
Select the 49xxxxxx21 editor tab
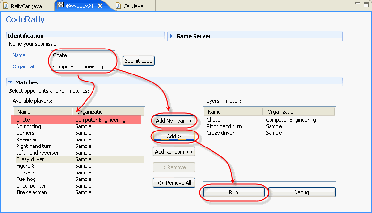tap(79, 6)
